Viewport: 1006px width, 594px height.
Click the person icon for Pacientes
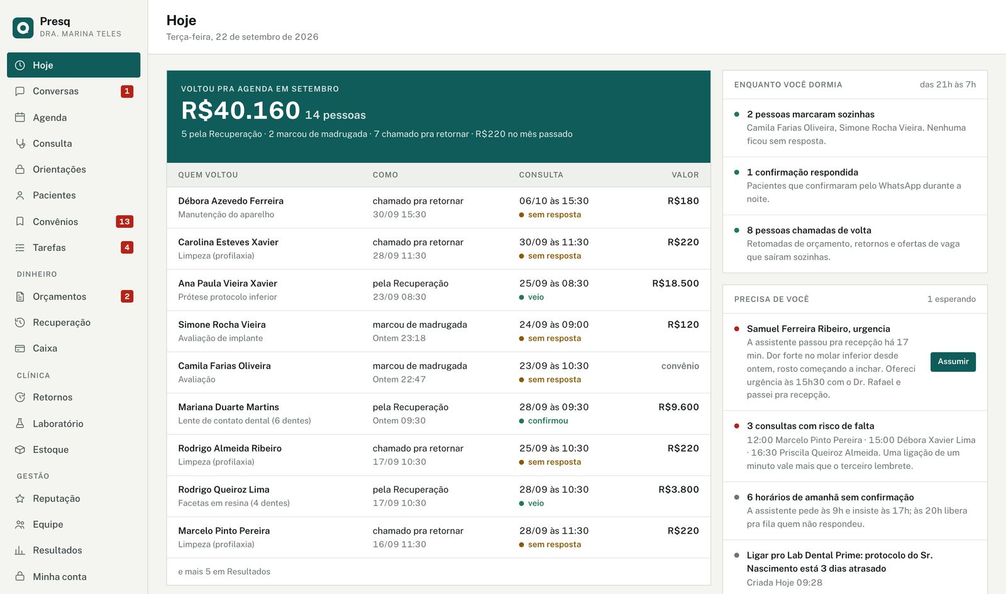pos(20,196)
